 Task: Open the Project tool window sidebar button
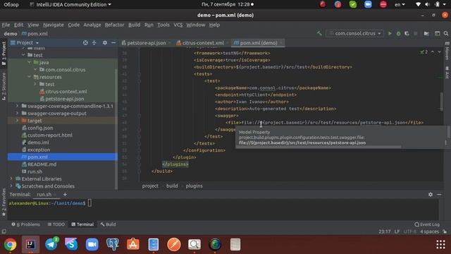pos(4,54)
